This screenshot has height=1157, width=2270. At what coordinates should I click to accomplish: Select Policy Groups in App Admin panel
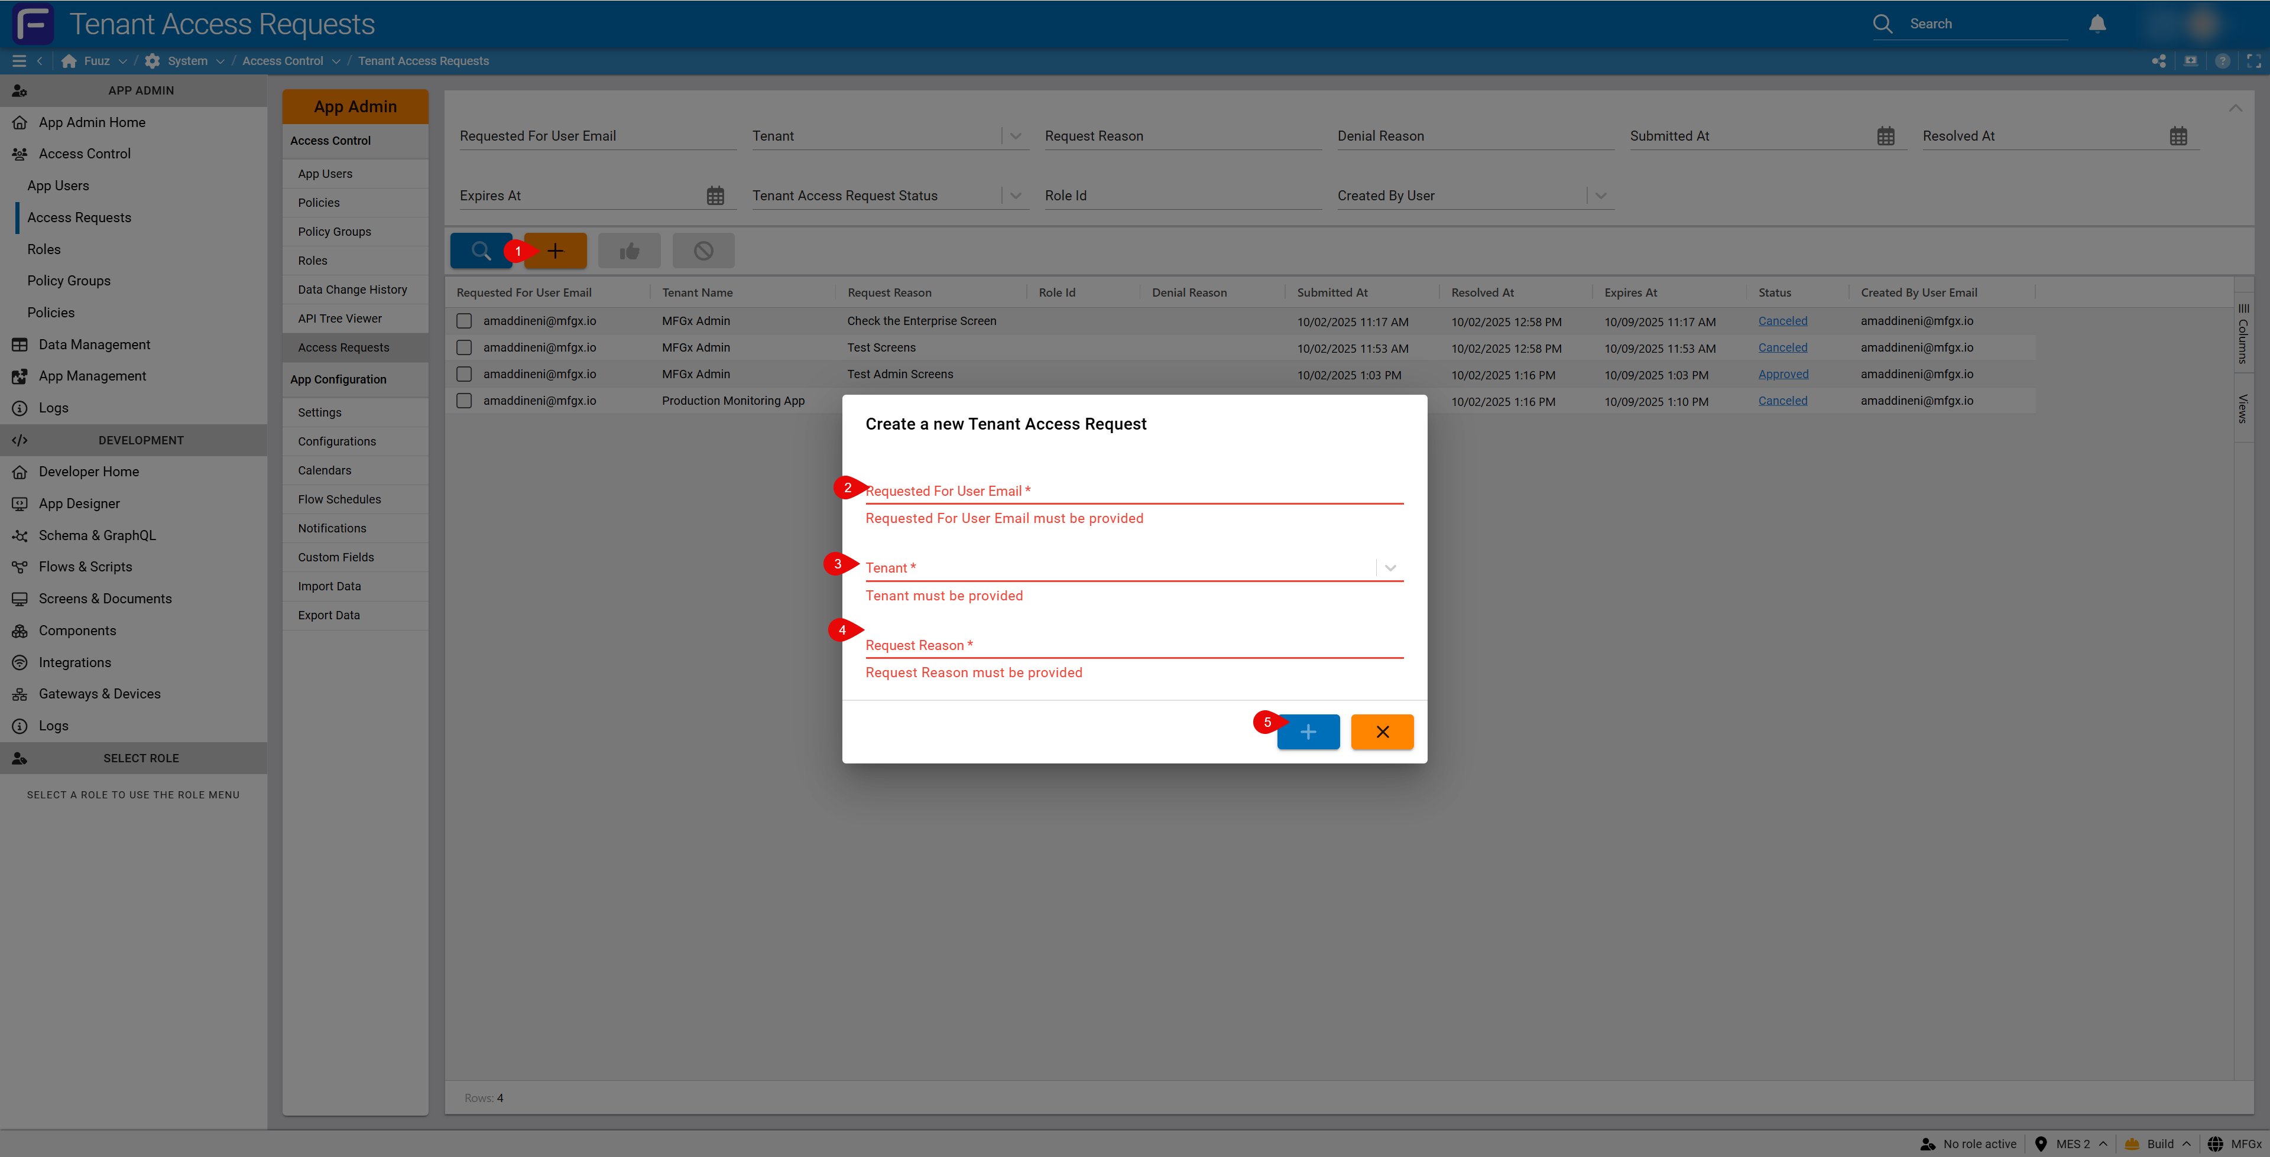(334, 232)
